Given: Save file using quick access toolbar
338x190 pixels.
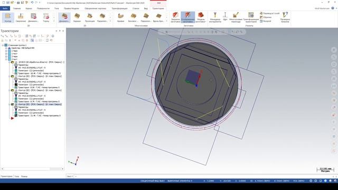Looking at the screenshot, I should click(x=8, y=3).
